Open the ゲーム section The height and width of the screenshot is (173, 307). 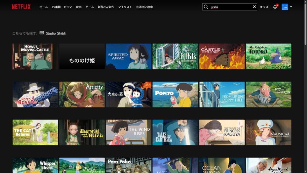click(89, 7)
